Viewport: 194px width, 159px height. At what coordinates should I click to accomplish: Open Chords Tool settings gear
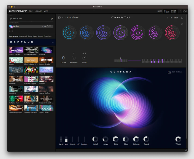182,18
